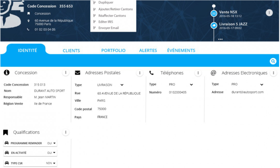
Task: Switch to the Clients tab
Action: pyautogui.click(x=71, y=51)
